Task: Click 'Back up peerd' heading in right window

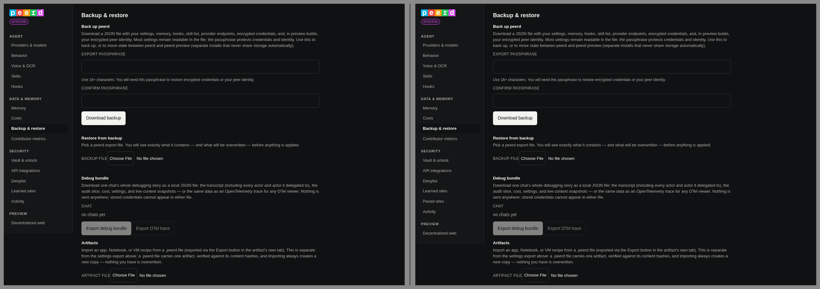Action: [x=507, y=27]
